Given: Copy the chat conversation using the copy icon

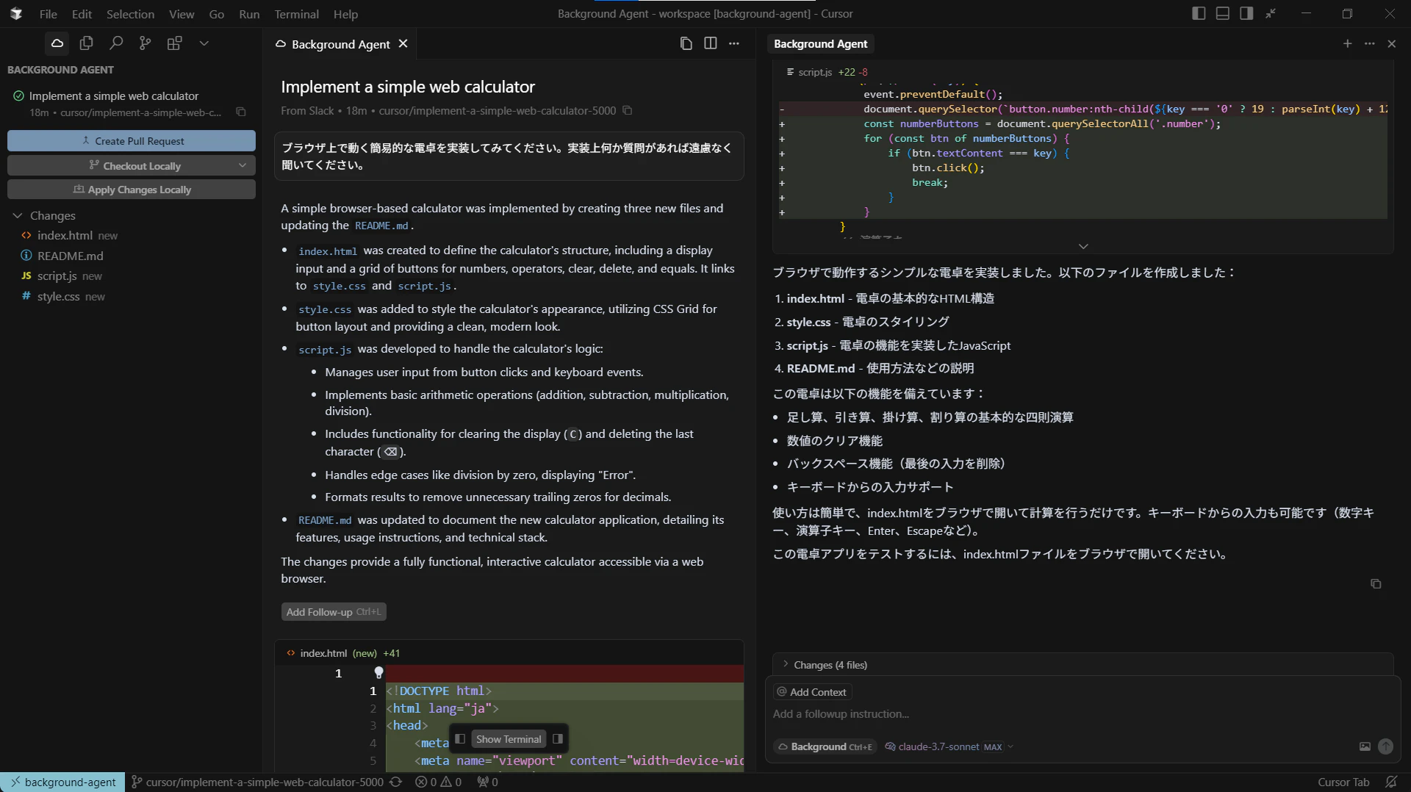Looking at the screenshot, I should coord(686,43).
